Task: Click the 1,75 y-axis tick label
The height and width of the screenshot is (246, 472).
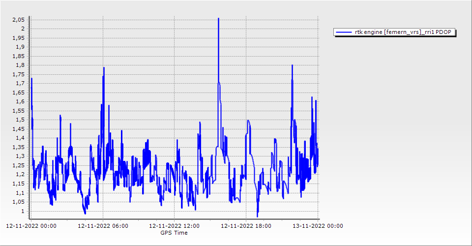Action: pyautogui.click(x=18, y=74)
